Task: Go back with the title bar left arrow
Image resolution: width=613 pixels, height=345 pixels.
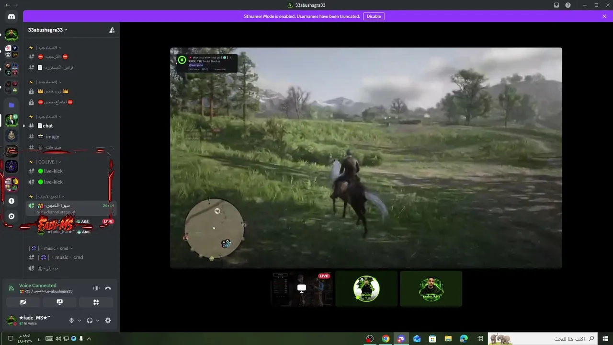Action: (x=7, y=5)
